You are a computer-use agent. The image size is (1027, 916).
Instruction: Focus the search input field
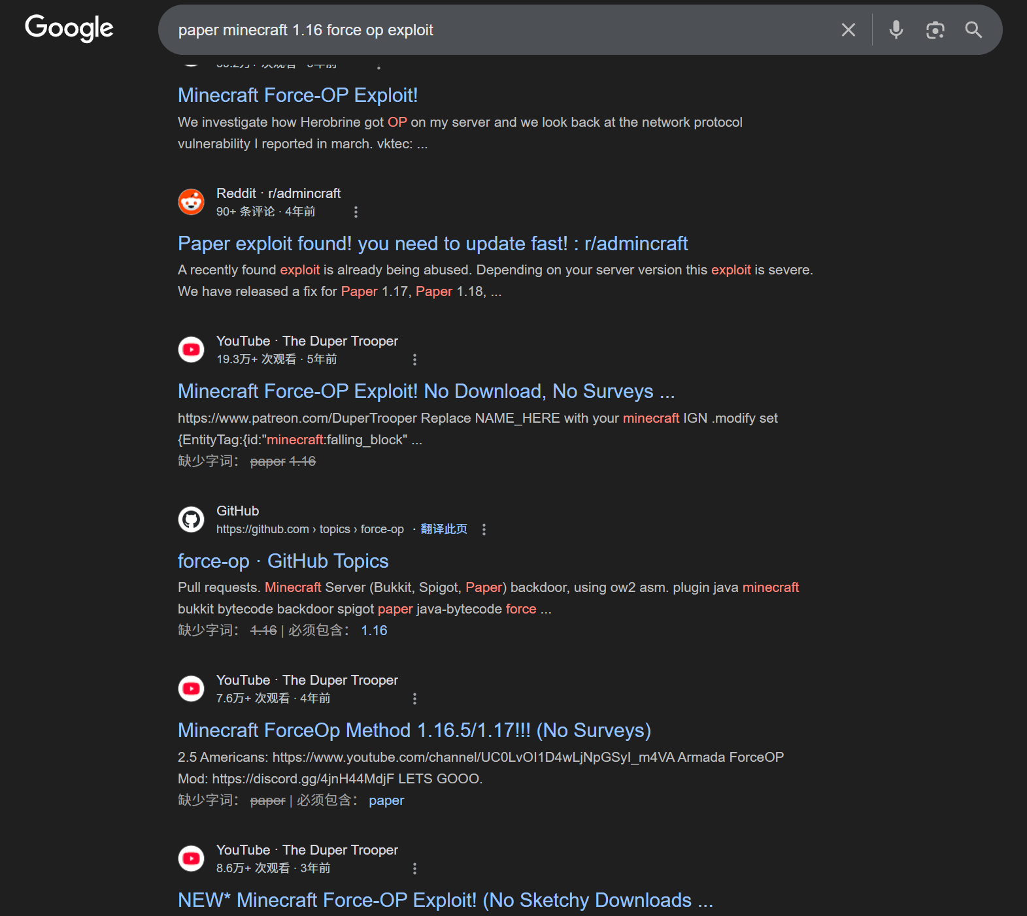497,30
